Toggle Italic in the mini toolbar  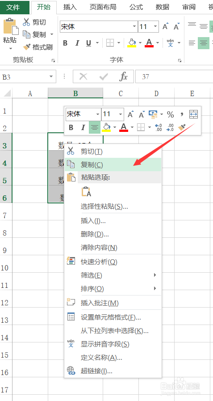83,127
